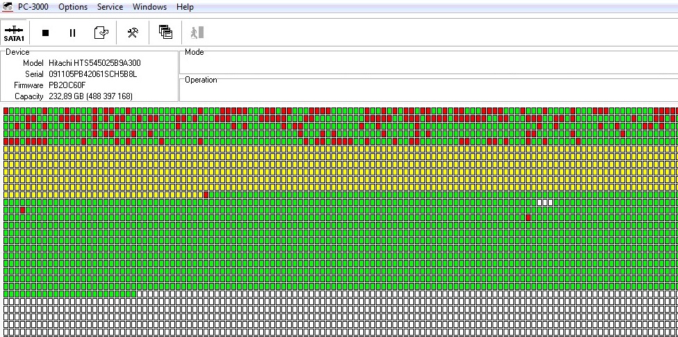Click the document with checkmark toolbar icon

point(101,33)
